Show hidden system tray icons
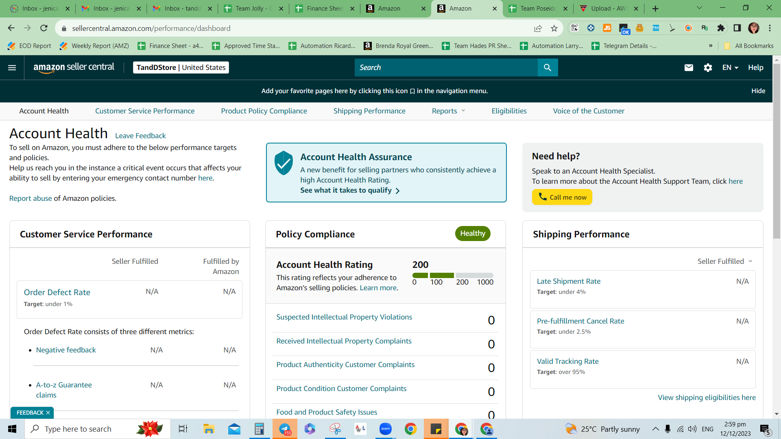Image resolution: width=781 pixels, height=439 pixels. (x=655, y=429)
